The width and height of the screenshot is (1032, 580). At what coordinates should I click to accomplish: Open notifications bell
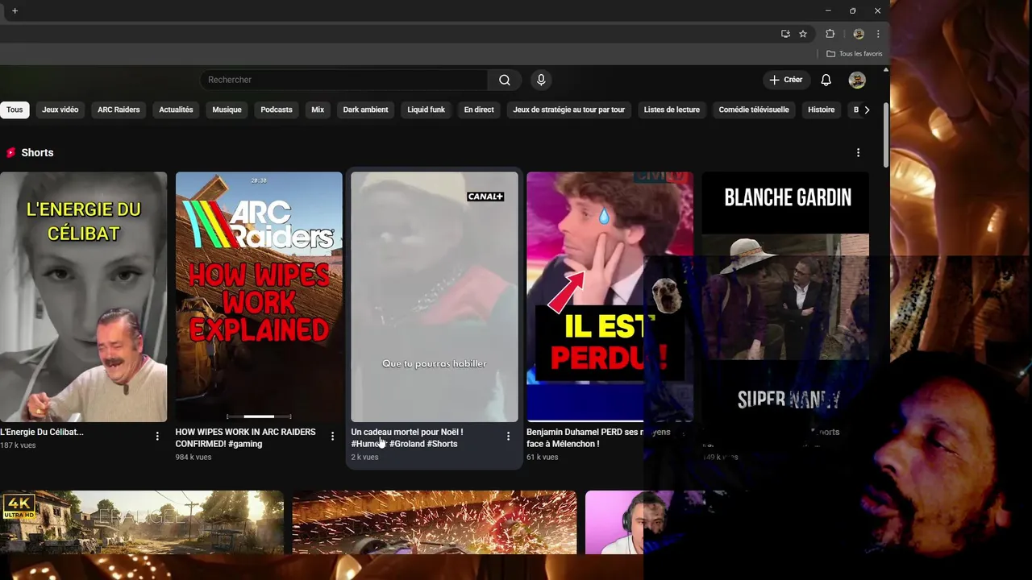826,80
